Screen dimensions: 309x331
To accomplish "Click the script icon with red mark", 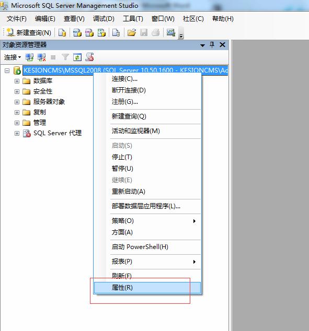I will 89,57.
